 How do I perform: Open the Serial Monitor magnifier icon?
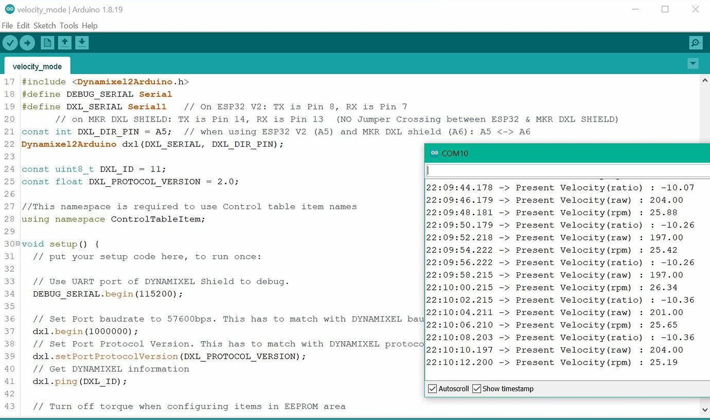696,43
